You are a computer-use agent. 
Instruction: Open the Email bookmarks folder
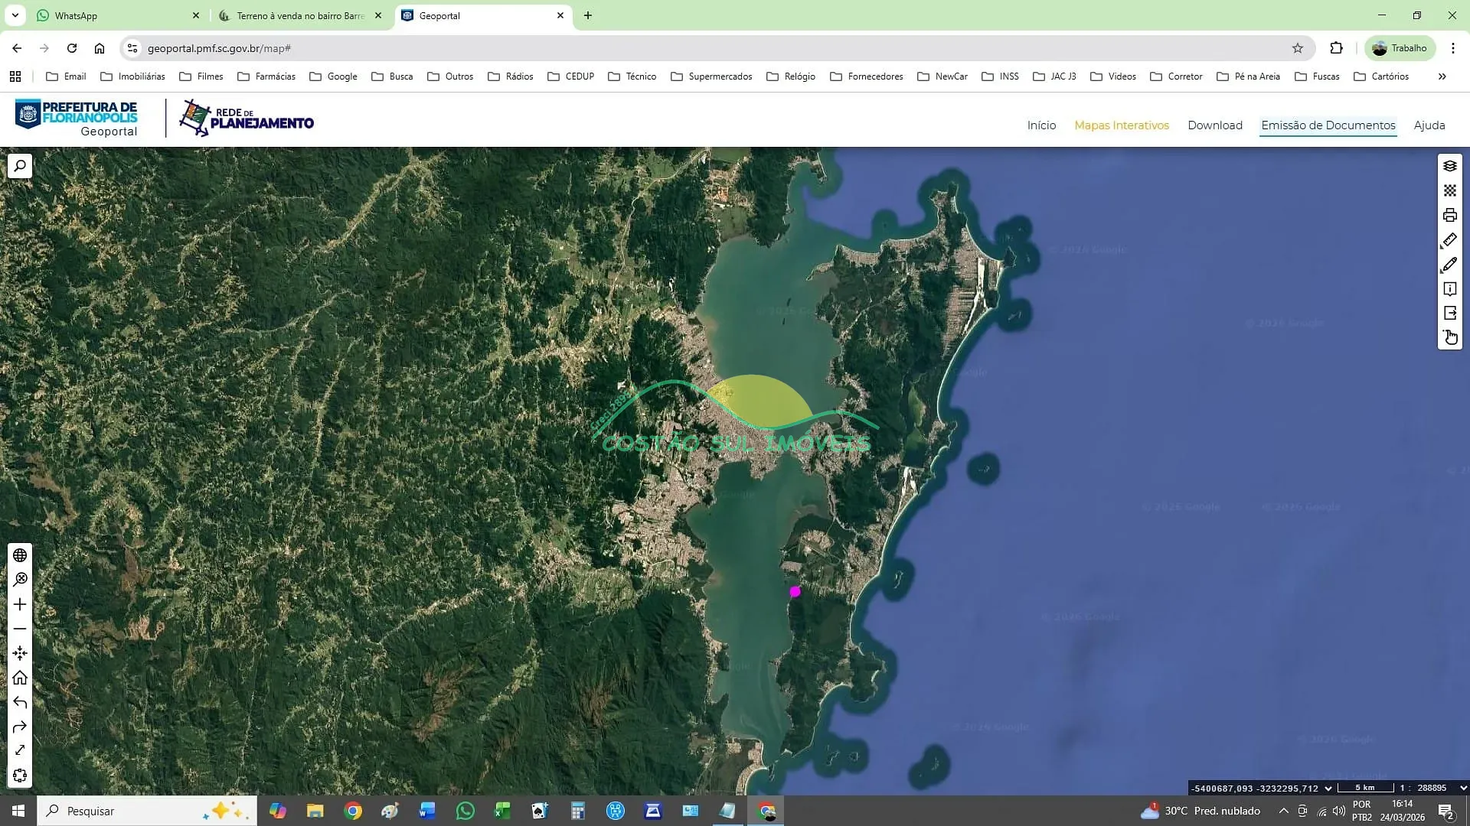coord(66,76)
